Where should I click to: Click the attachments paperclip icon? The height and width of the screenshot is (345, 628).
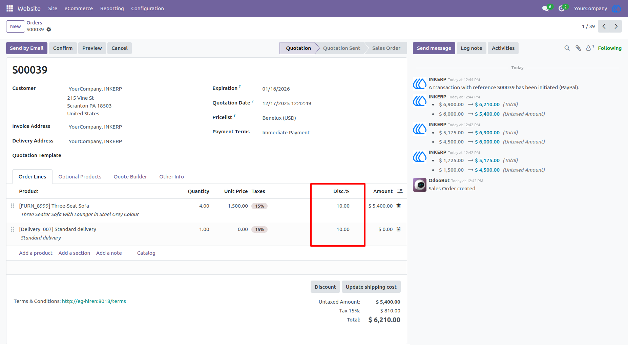[x=578, y=48]
